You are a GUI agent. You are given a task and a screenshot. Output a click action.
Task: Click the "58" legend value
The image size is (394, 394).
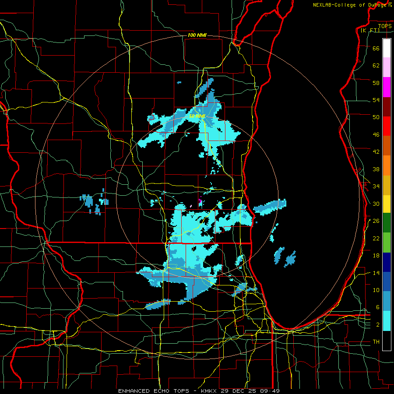coord(376,83)
